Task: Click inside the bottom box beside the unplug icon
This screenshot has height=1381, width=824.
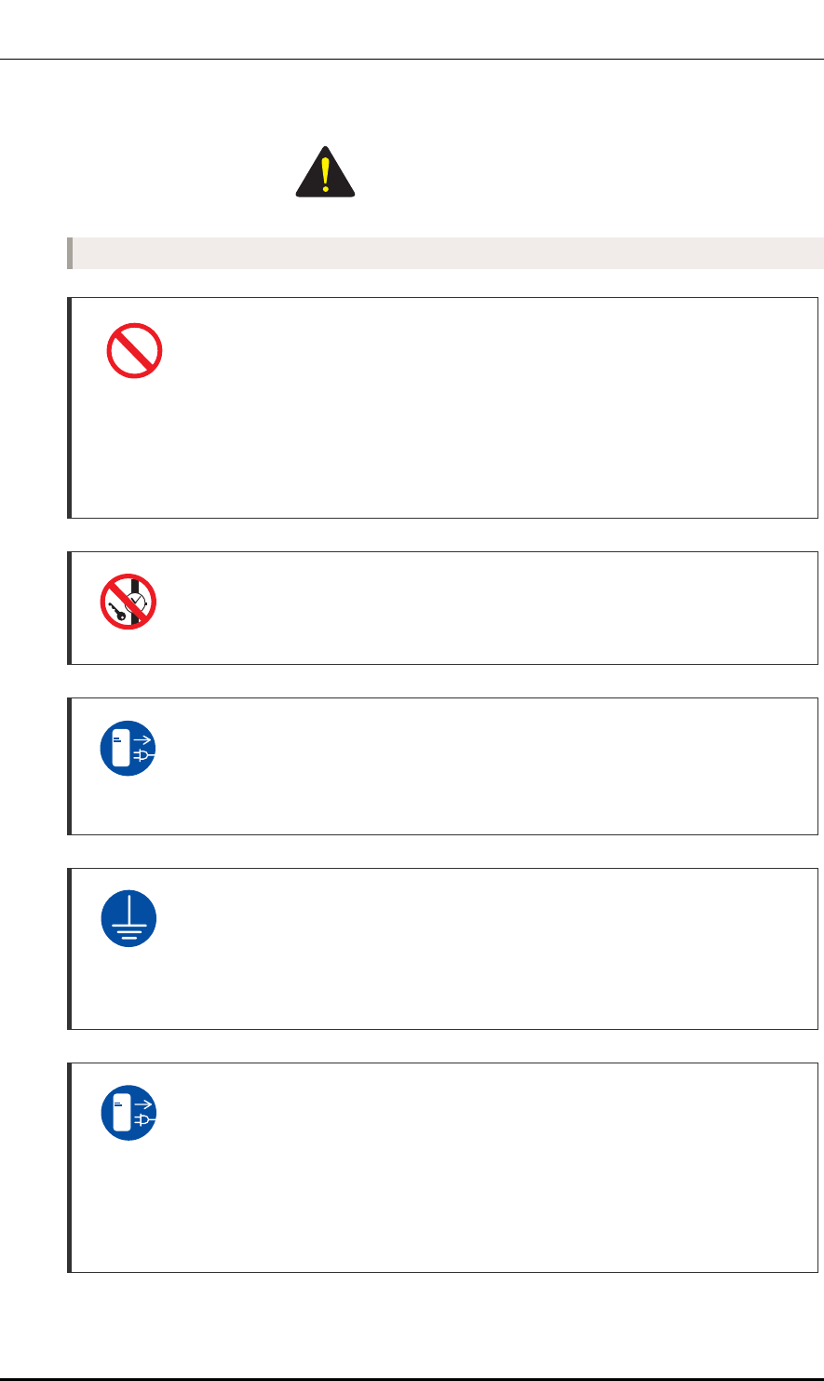Action: coord(489,1167)
